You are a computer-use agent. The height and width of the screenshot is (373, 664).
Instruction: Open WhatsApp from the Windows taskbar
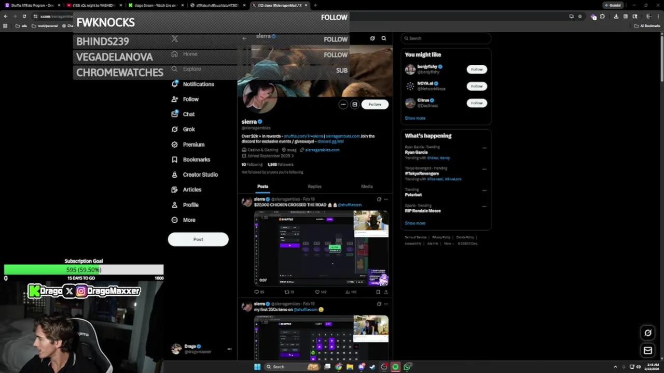tap(407, 367)
